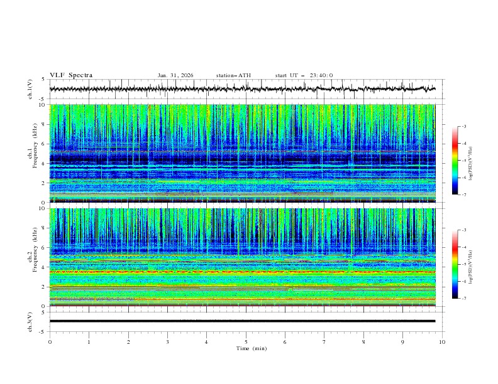Click the time axis tick label "4"
The image size is (498, 384).
pos(206,342)
